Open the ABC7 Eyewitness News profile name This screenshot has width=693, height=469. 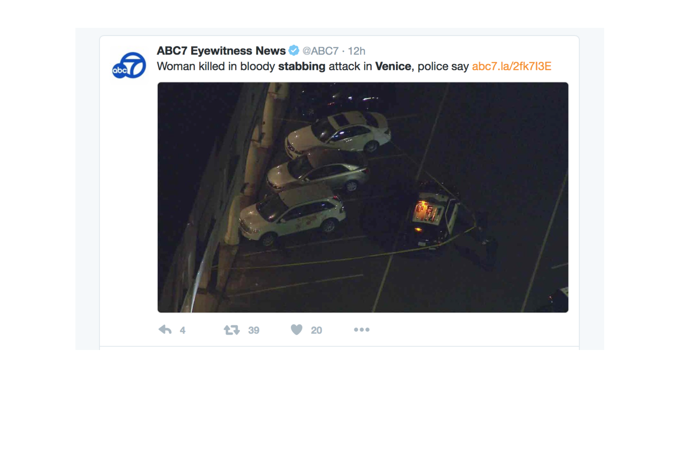point(221,50)
